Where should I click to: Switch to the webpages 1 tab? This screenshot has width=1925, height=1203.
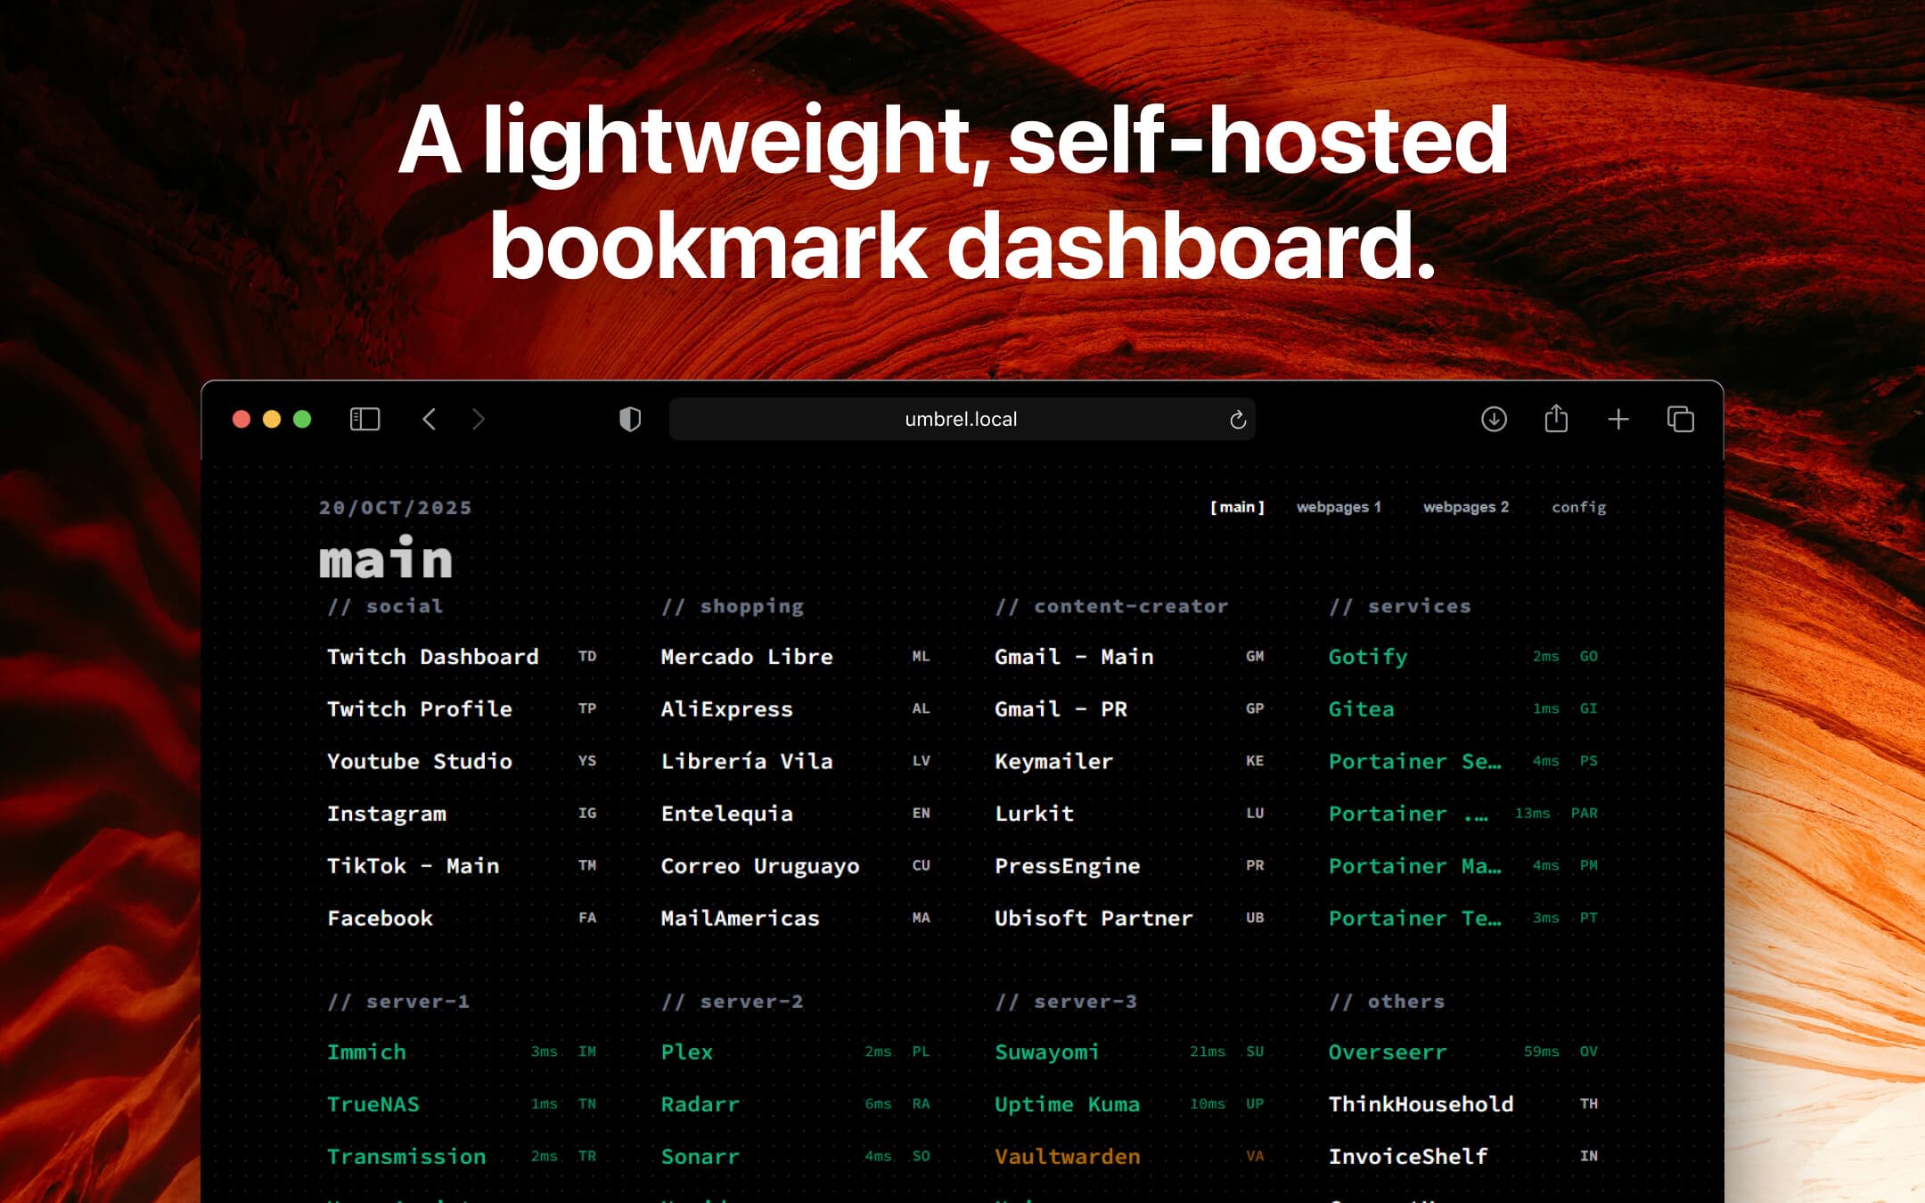1339,506
